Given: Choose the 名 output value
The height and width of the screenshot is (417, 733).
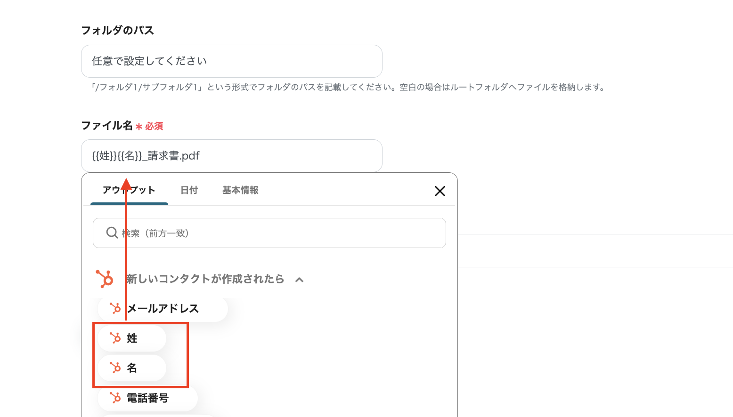Looking at the screenshot, I should click(132, 368).
